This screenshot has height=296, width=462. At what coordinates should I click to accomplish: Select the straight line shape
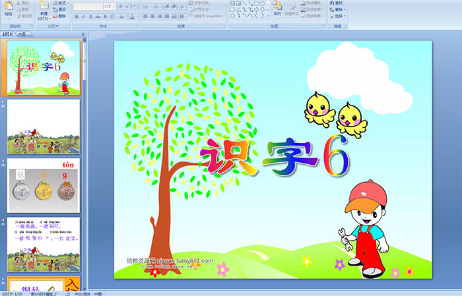(x=245, y=3)
